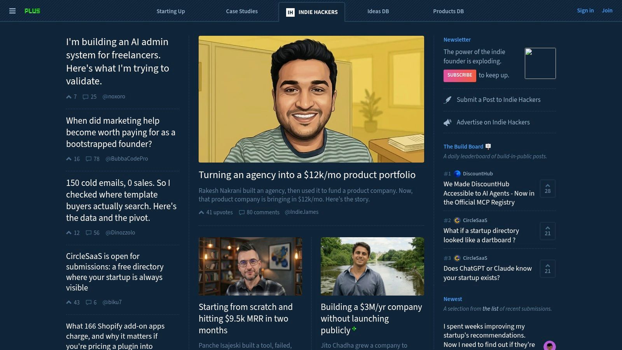Open The Build Board heading link
Viewport: 622px width, 350px height.
[463, 147]
